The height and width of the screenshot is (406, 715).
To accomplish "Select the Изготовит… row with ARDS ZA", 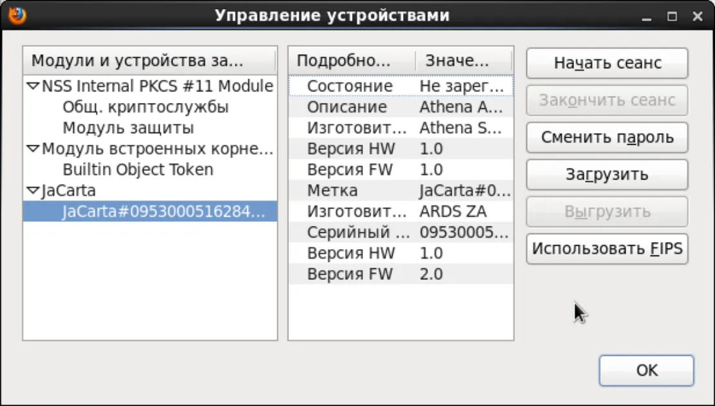I will (x=401, y=212).
